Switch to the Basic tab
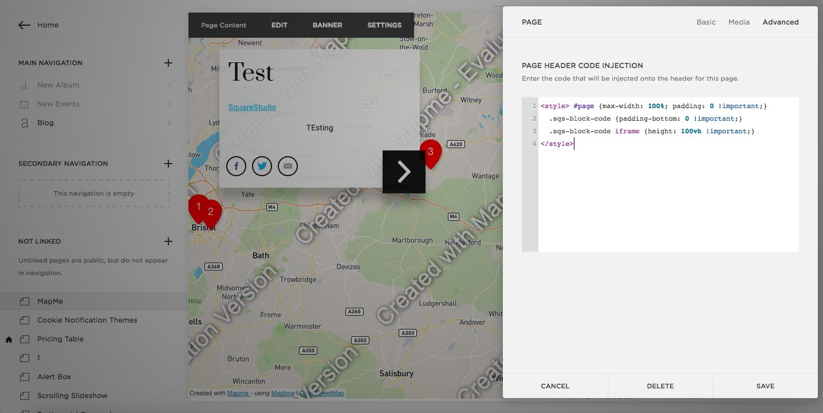Image resolution: width=823 pixels, height=413 pixels. pyautogui.click(x=706, y=22)
